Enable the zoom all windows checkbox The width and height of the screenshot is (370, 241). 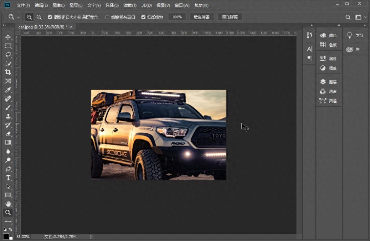click(x=107, y=17)
